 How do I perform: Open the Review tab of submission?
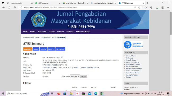[x=36, y=49]
